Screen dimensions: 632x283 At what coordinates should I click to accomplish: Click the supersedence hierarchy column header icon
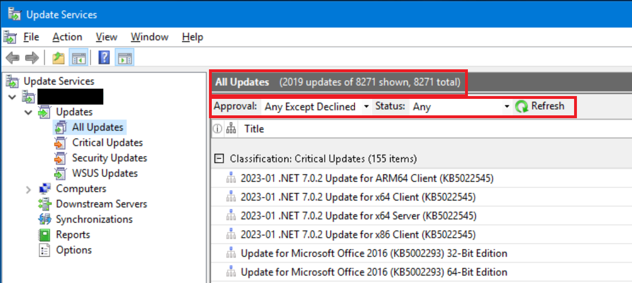click(231, 128)
